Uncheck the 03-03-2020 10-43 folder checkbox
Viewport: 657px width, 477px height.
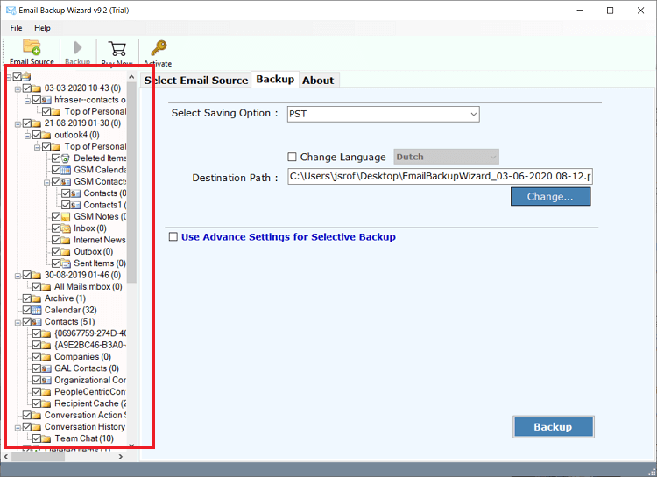tap(27, 88)
